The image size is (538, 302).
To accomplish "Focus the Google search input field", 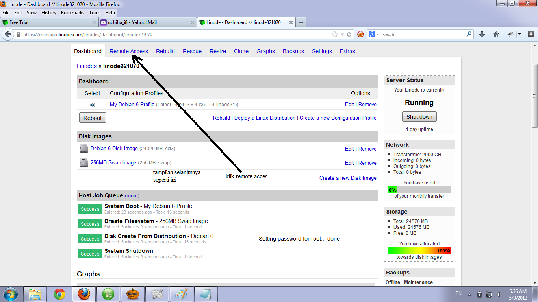I will (423, 35).
